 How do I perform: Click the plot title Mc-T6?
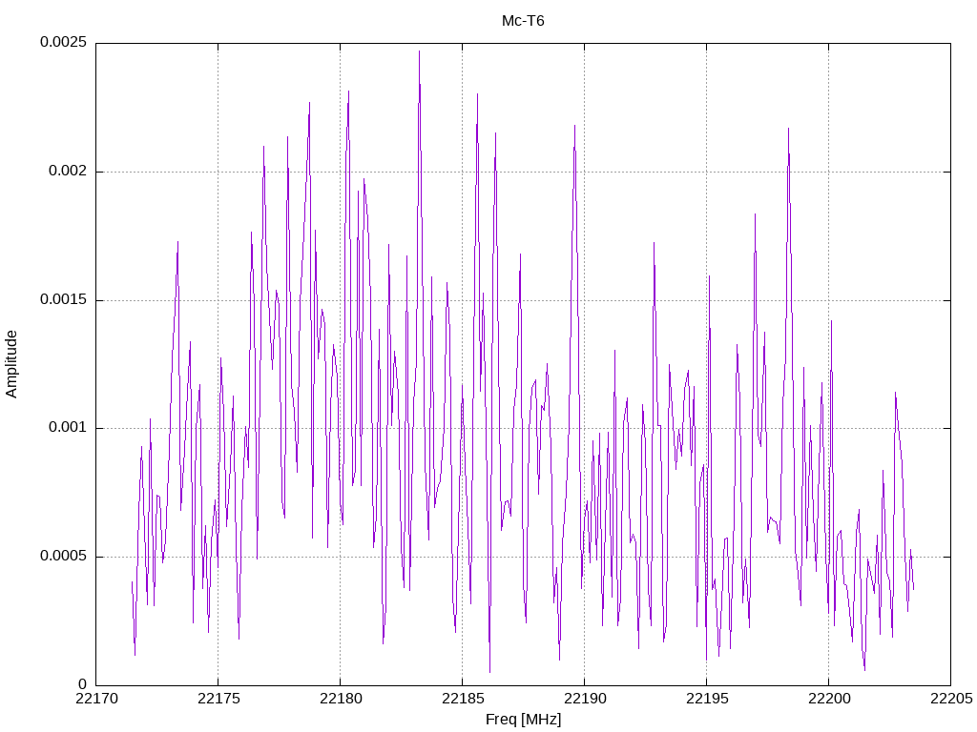523,21
